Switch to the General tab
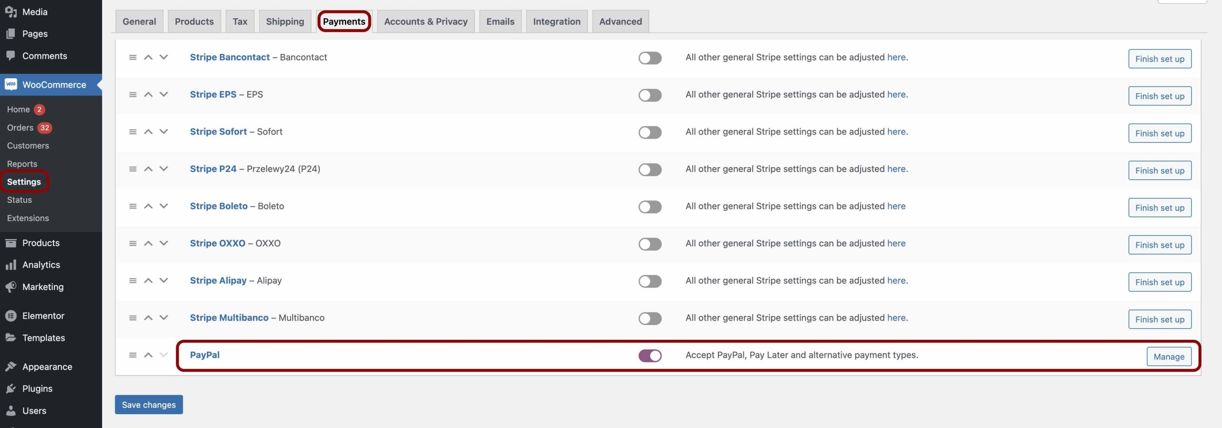This screenshot has width=1222, height=428. click(139, 21)
